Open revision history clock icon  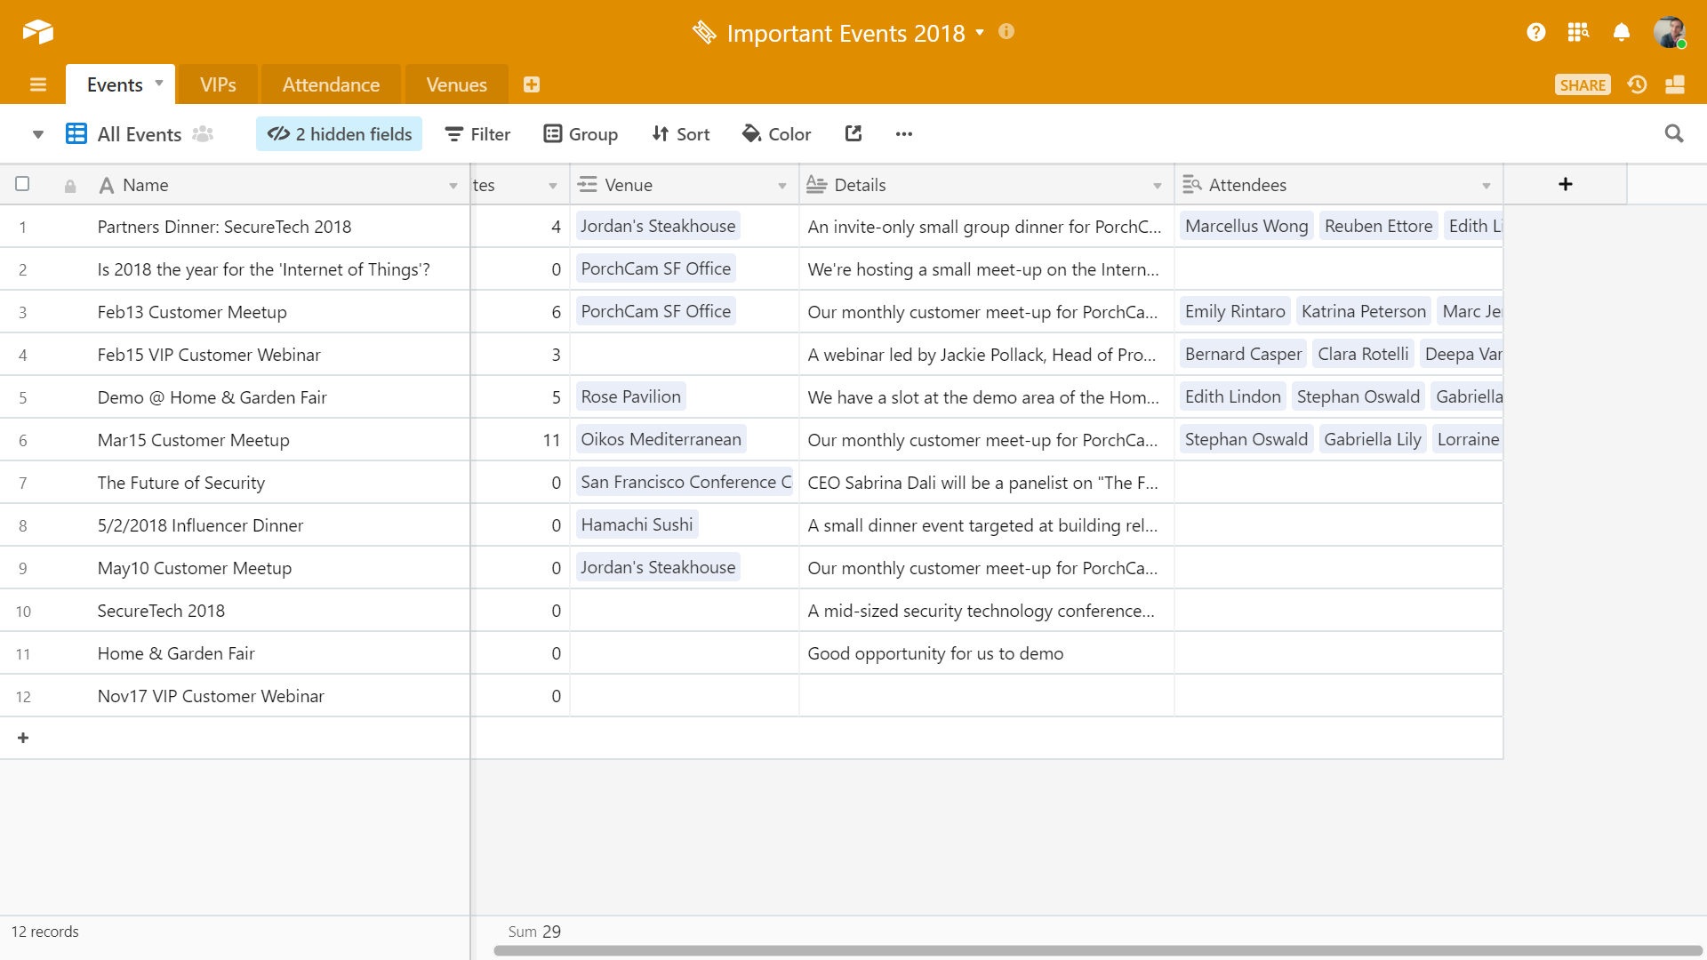tap(1637, 84)
